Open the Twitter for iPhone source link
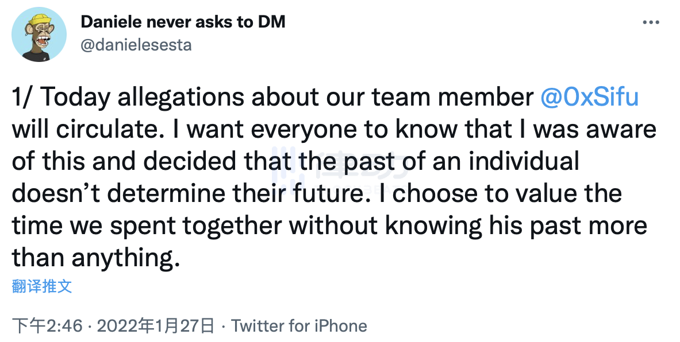This screenshot has height=342, width=680. click(x=299, y=327)
